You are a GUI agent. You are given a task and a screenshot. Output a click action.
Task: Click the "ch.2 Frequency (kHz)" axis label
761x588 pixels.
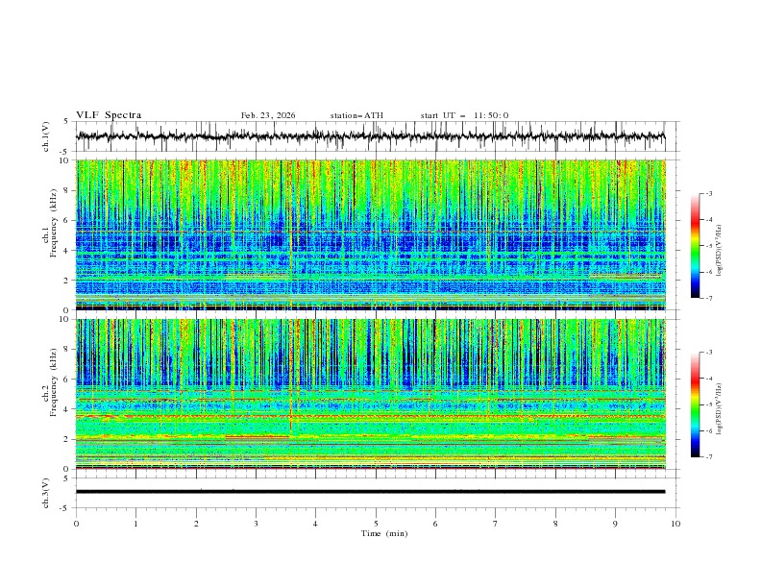click(x=50, y=382)
